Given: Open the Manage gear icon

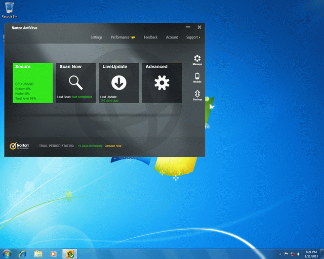Looking at the screenshot, I should click(x=197, y=60).
